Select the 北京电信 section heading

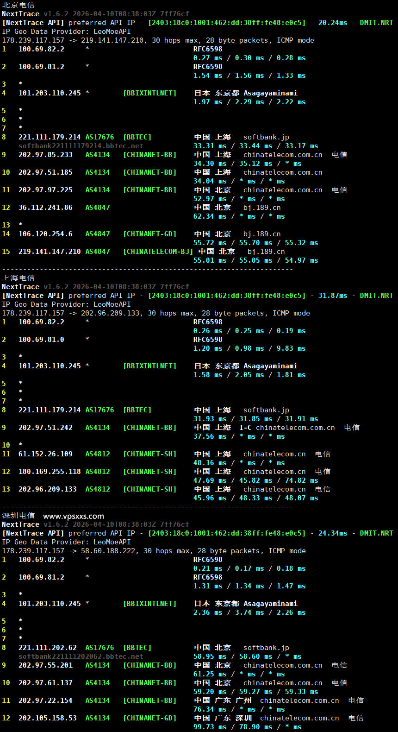click(19, 5)
